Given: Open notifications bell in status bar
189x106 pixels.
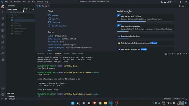Looking at the screenshot, I should [186, 99].
